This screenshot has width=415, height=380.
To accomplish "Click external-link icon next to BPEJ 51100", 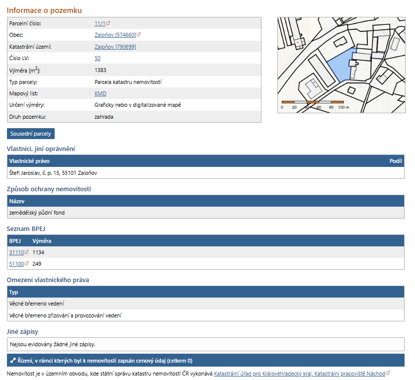I will [27, 264].
